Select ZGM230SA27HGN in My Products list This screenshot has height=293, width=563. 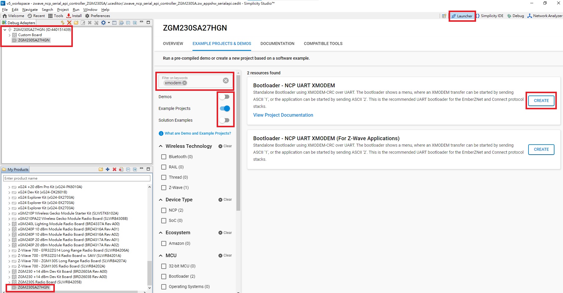[31, 287]
